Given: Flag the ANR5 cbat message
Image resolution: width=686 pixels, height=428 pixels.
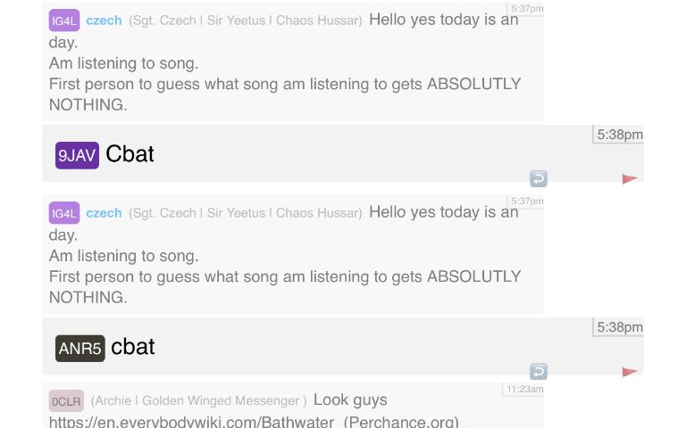Looking at the screenshot, I should click(x=630, y=372).
